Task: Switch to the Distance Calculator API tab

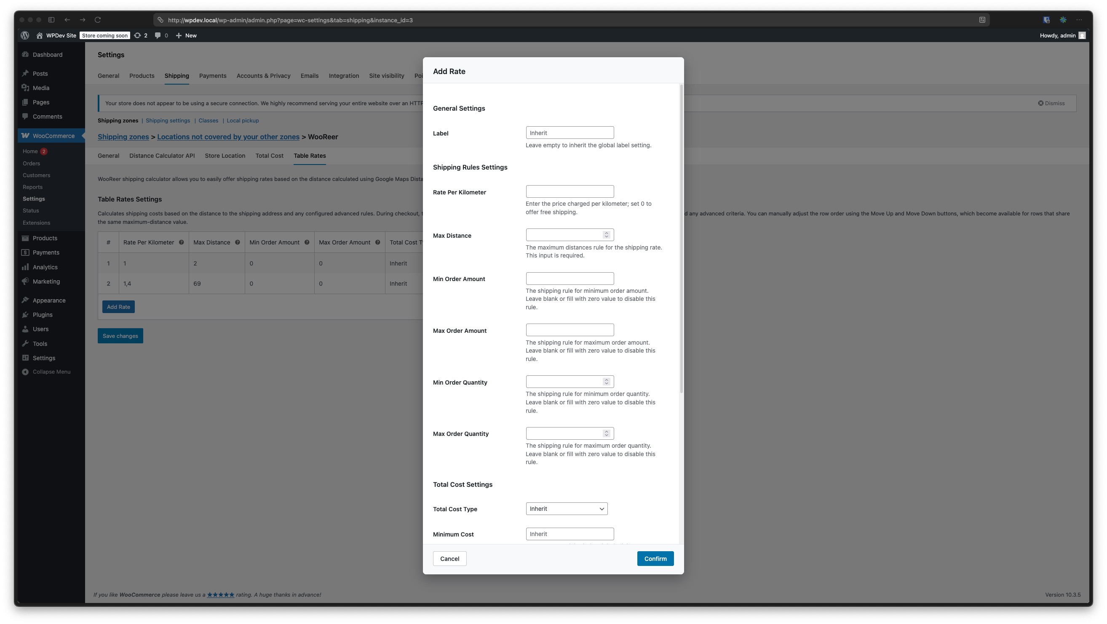Action: pos(162,156)
